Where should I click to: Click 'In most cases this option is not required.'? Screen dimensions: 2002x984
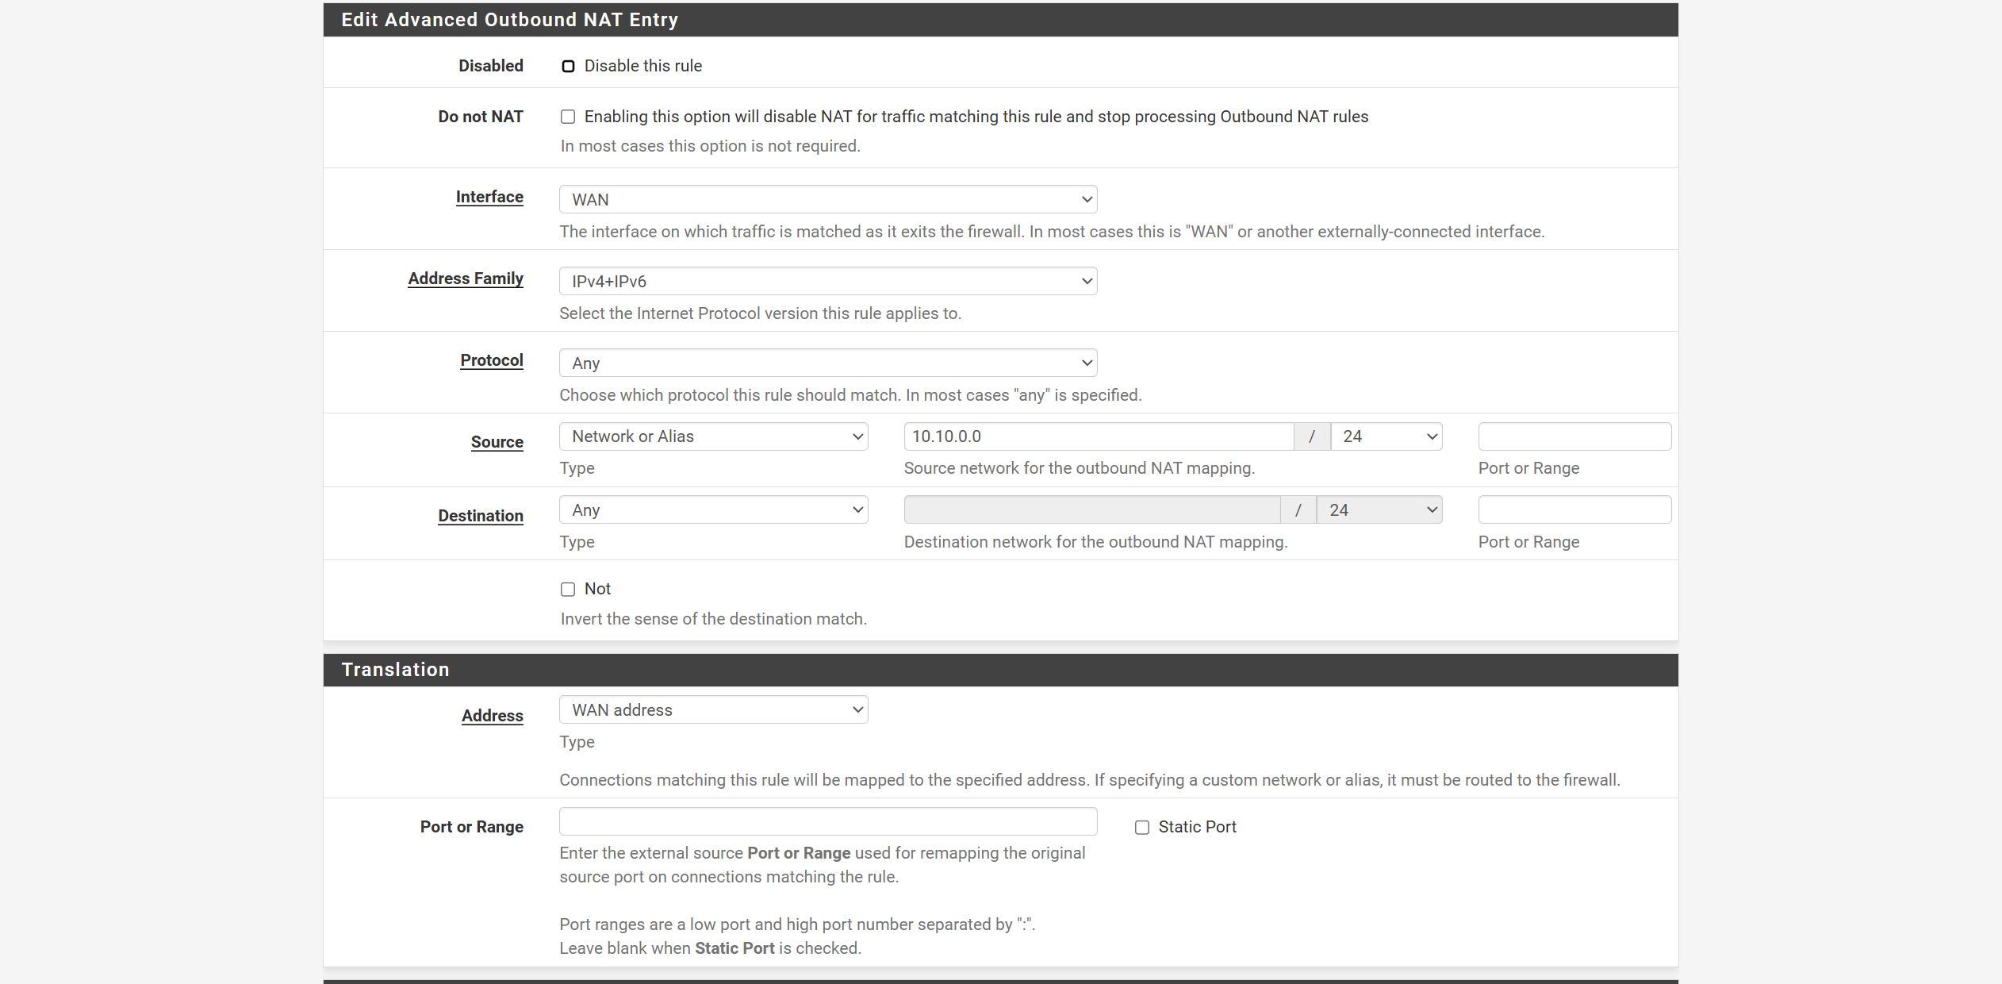pos(711,146)
